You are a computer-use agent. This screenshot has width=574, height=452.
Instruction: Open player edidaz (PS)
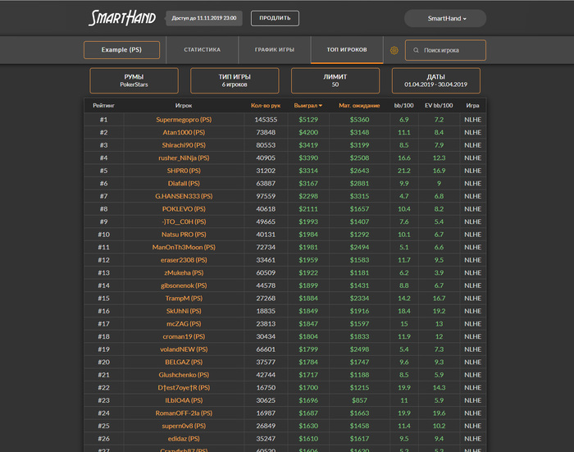point(184,439)
